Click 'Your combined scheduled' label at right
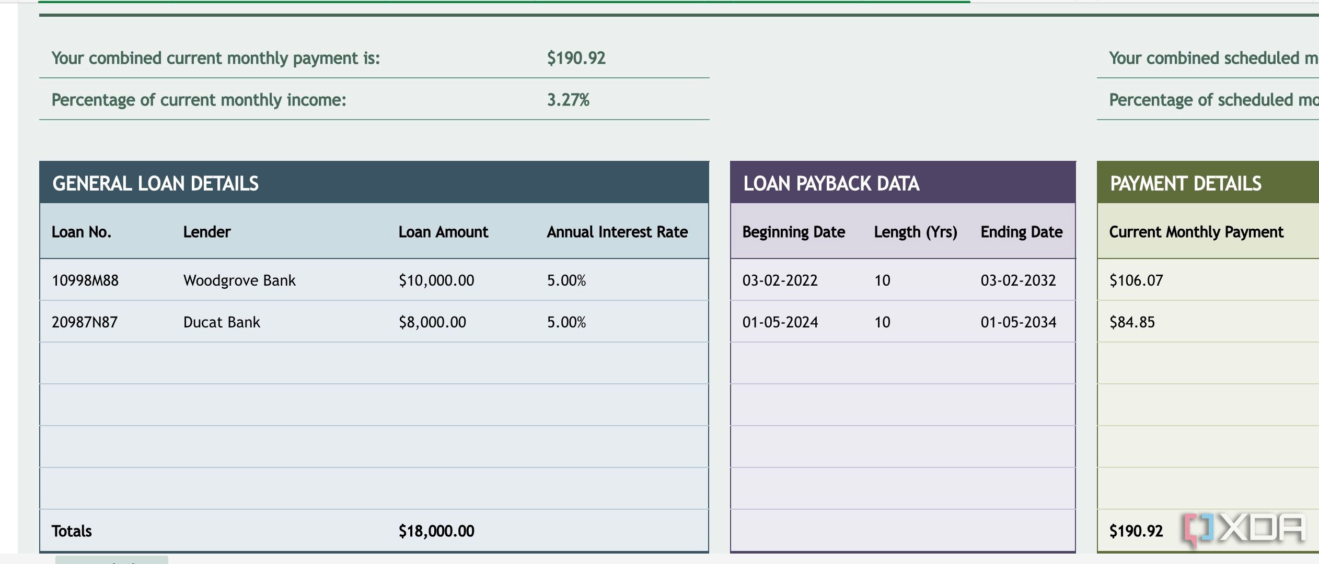 tap(1213, 58)
